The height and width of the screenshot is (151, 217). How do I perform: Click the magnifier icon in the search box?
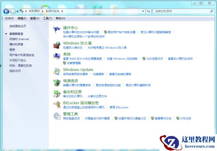pos(212,11)
